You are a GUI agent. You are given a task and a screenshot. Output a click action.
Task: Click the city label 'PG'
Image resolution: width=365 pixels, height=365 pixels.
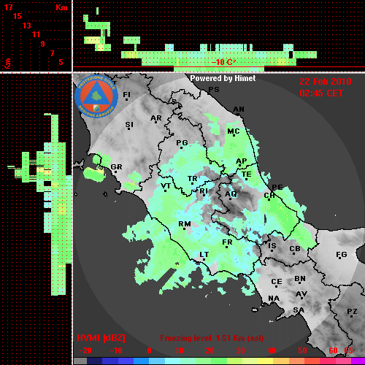pos(182,142)
